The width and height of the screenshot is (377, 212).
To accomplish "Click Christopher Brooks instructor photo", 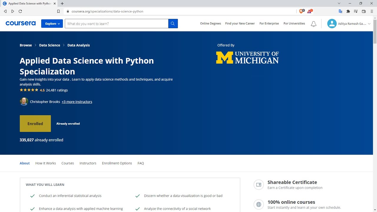I will (24, 102).
